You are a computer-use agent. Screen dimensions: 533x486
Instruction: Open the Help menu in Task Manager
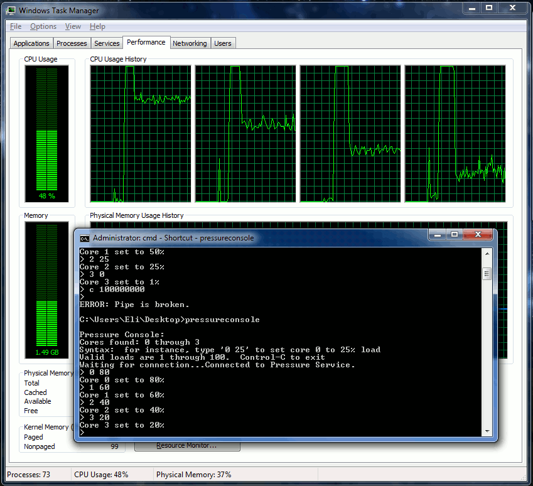pyautogui.click(x=97, y=26)
